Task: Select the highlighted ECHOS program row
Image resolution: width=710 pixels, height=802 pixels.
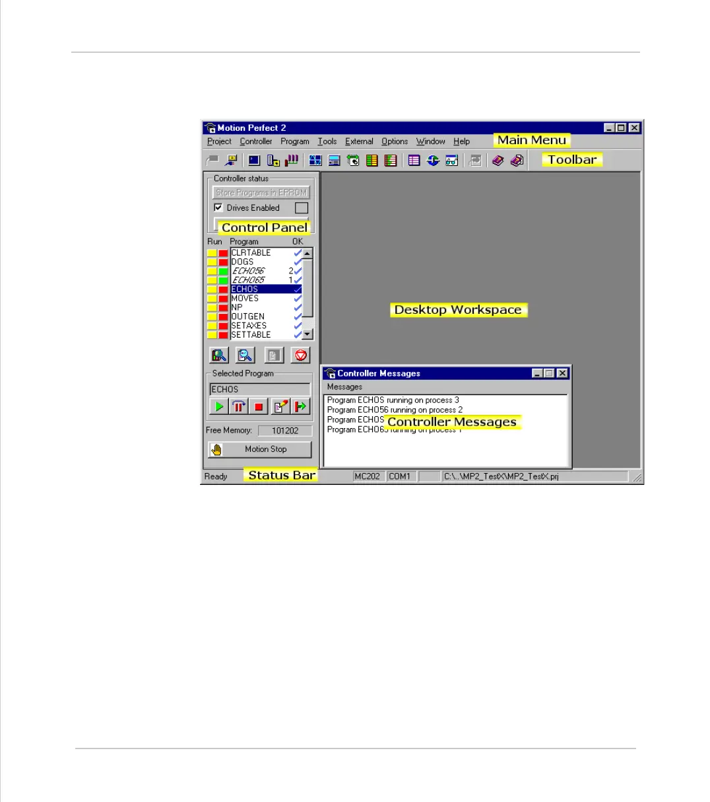Action: tap(266, 289)
